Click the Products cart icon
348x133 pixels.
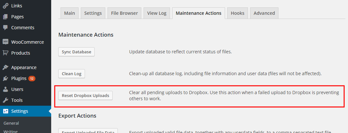(5, 53)
